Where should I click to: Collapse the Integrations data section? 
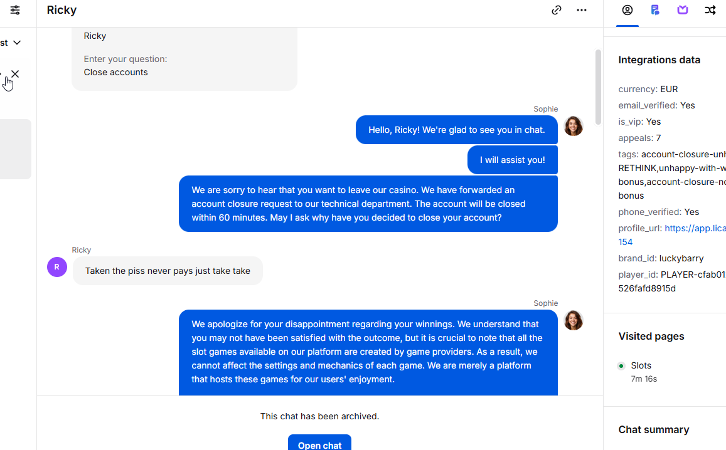[659, 60]
